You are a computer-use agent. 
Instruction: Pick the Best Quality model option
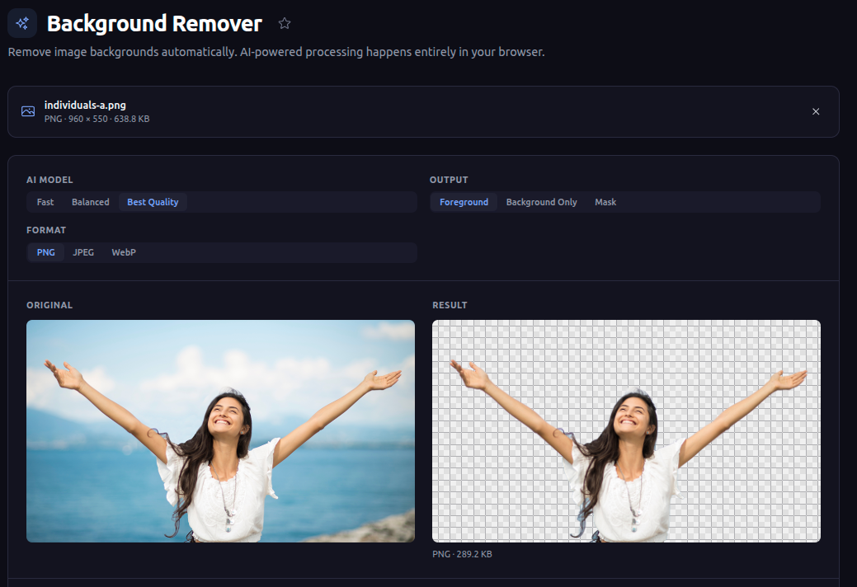pyautogui.click(x=153, y=202)
